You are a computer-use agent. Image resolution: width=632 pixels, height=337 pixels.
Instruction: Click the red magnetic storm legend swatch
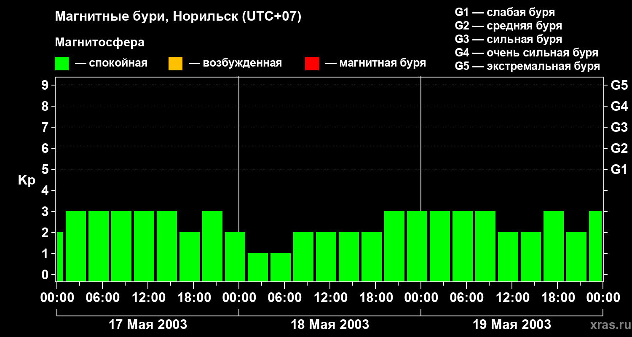312,64
